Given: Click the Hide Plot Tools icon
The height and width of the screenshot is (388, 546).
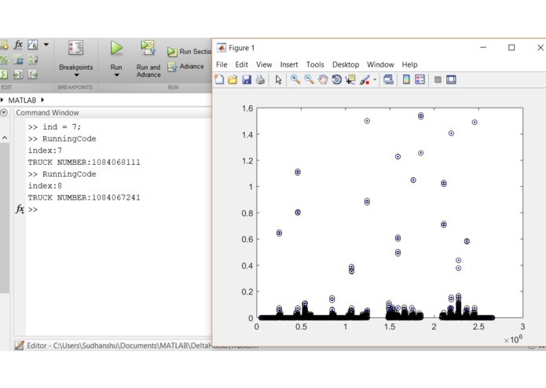Looking at the screenshot, I should click(438, 79).
